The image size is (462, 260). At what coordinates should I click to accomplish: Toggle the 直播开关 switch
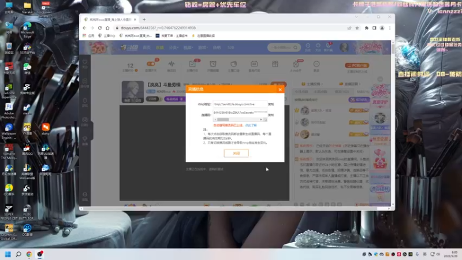click(x=151, y=64)
